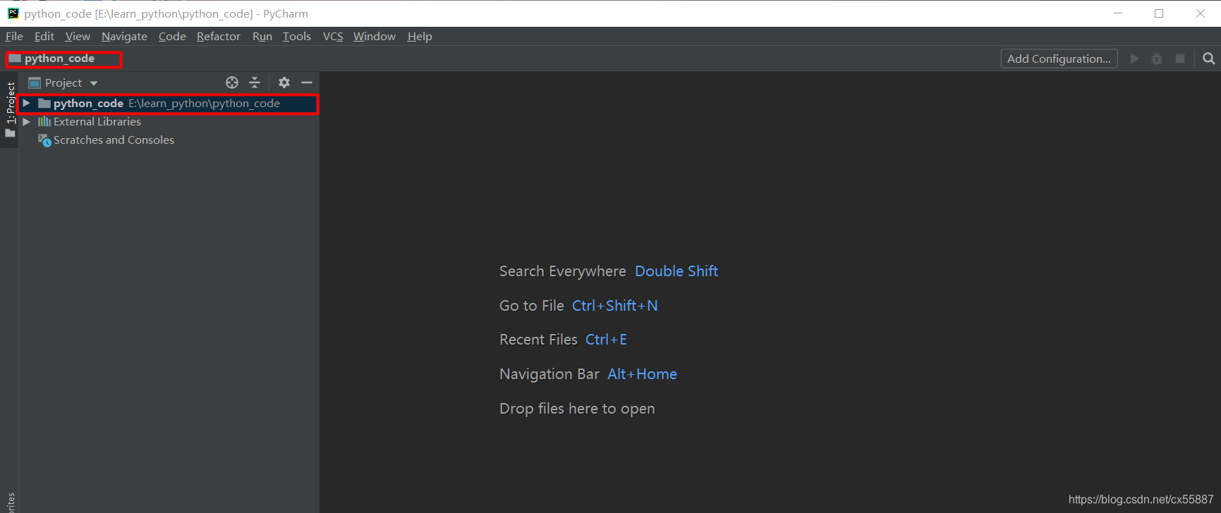
Task: Click the Ctrl+Shift+N shortcut text
Action: coord(614,306)
